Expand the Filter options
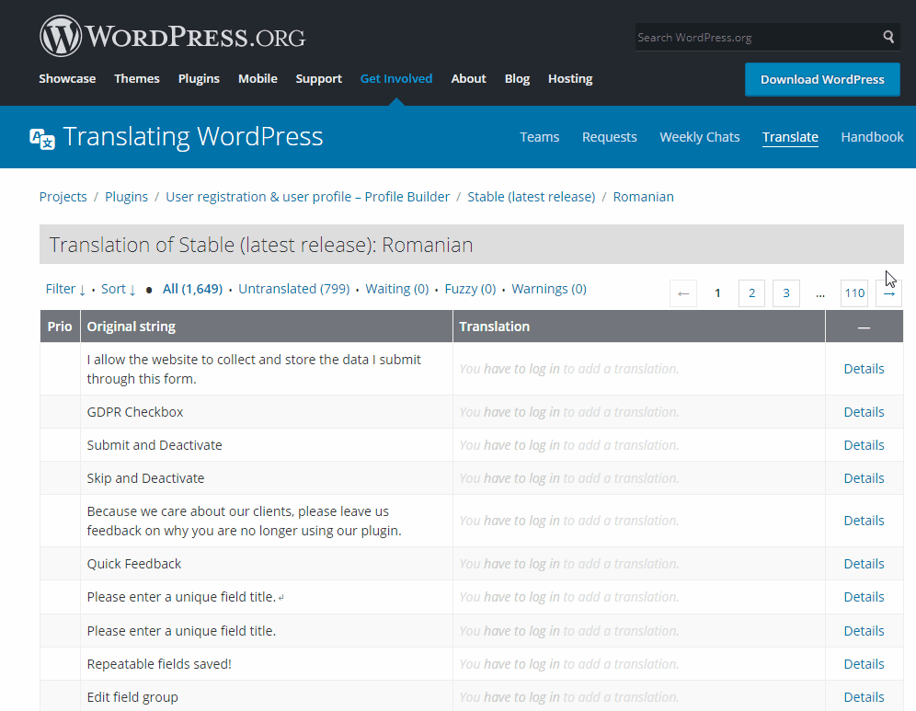This screenshot has width=916, height=711. pyautogui.click(x=65, y=289)
